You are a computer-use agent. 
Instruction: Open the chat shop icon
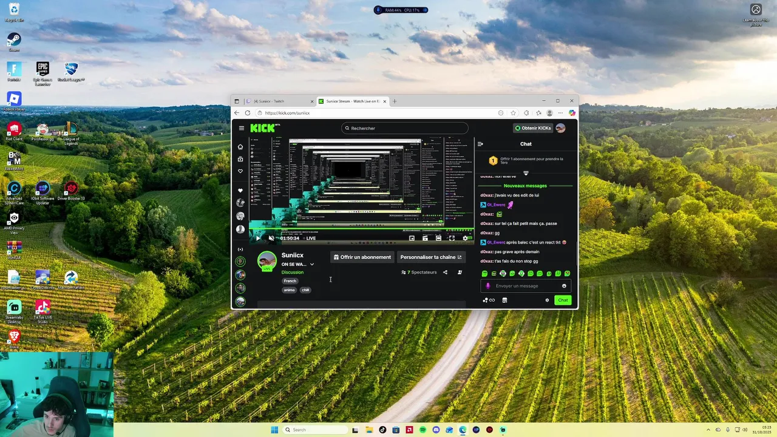point(504,300)
